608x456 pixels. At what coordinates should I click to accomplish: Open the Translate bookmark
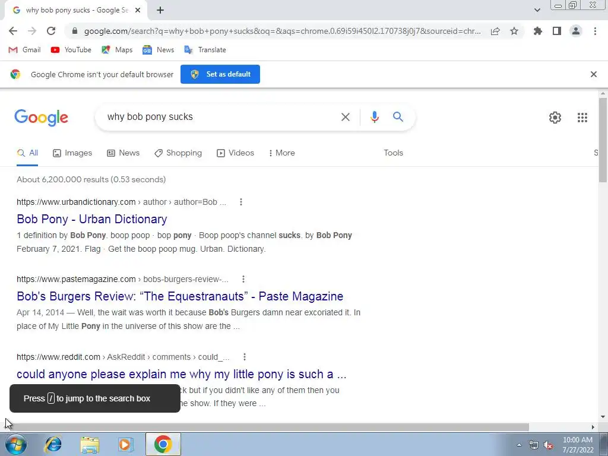tap(205, 50)
